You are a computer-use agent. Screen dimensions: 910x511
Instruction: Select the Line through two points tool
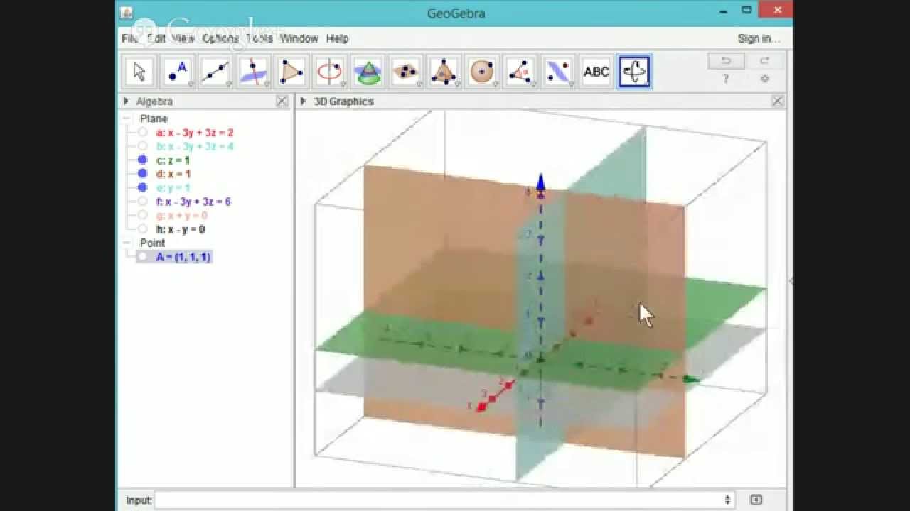[215, 72]
